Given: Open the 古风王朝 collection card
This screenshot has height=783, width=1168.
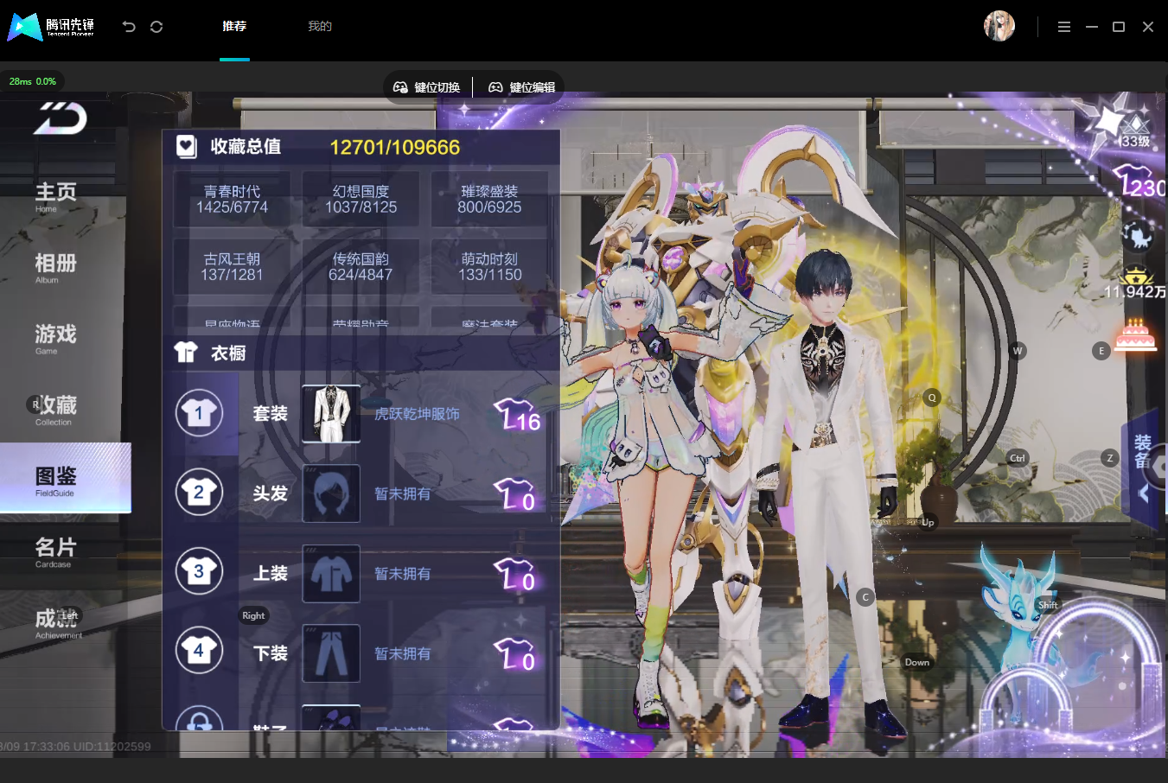Looking at the screenshot, I should (232, 266).
